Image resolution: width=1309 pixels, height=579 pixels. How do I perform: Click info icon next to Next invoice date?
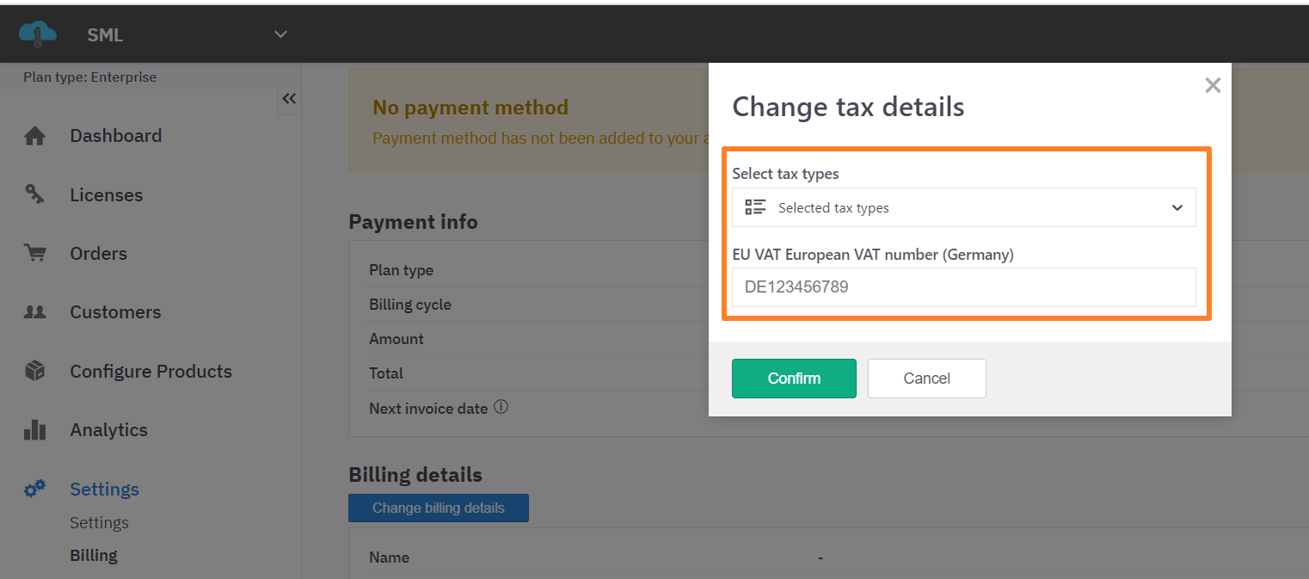tap(501, 408)
